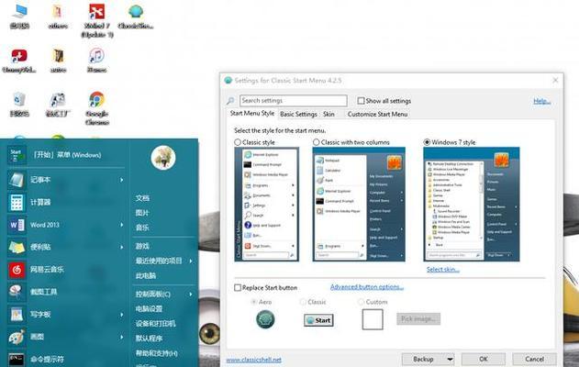579x367 pixels.
Task: Click the 记事本 notepad icon
Action: click(17, 180)
